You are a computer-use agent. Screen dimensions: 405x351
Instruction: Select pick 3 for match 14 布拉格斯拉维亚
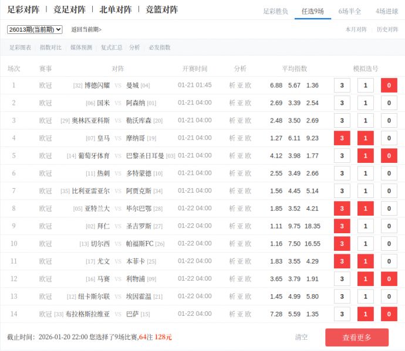pos(342,314)
